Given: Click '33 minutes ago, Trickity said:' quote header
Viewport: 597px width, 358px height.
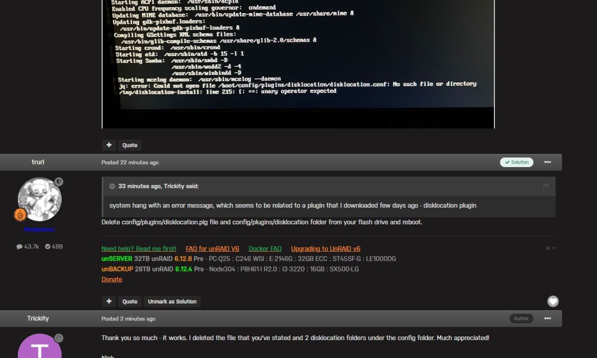Looking at the screenshot, I should tap(158, 186).
